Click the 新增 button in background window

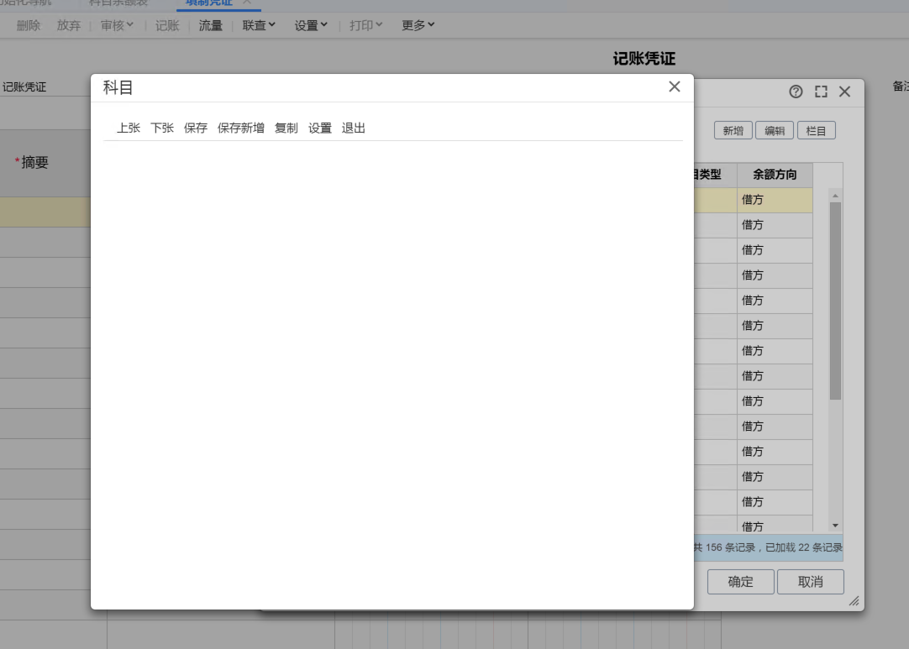pyautogui.click(x=733, y=130)
